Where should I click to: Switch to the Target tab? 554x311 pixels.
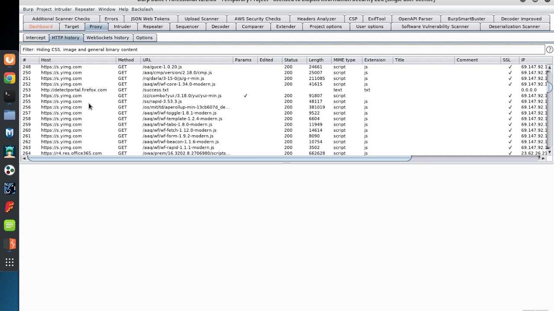pos(72,26)
